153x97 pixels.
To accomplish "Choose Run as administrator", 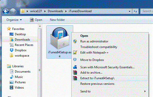I will click(x=110, y=41).
